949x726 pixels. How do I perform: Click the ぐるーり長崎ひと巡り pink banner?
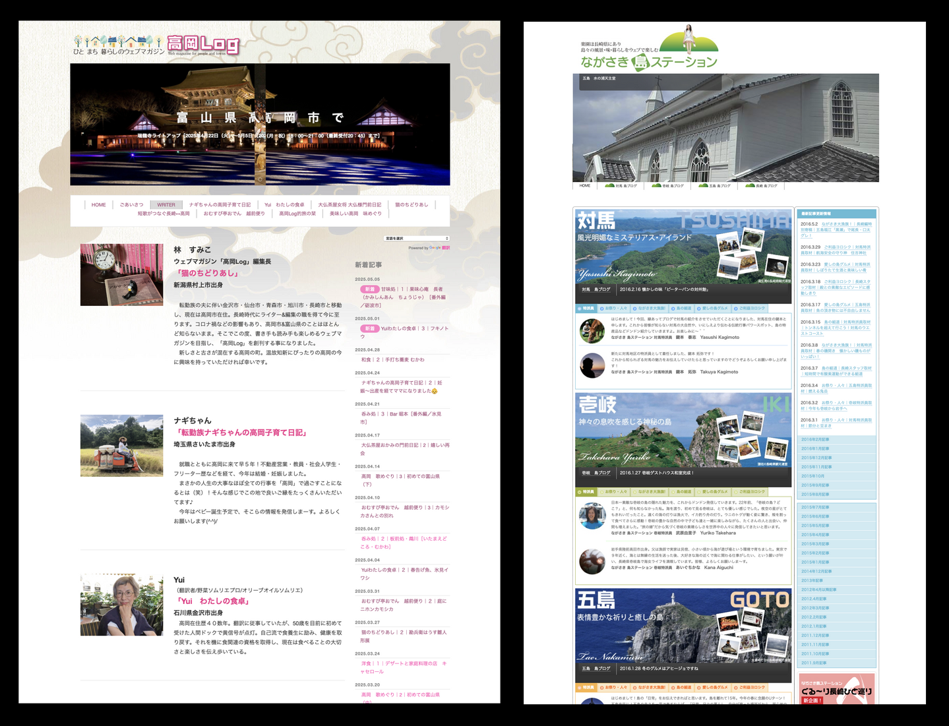(836, 690)
